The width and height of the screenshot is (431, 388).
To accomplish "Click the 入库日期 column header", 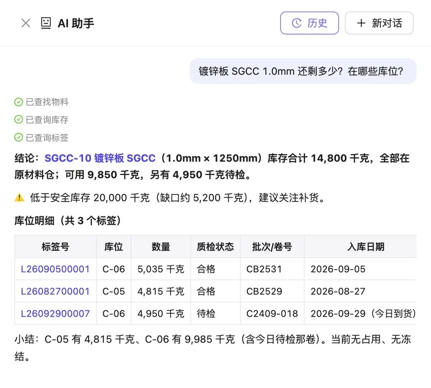I will [360, 247].
